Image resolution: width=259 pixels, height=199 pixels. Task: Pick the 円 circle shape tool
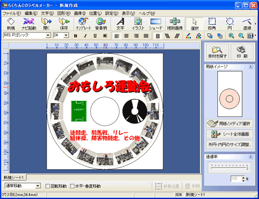click(230, 23)
